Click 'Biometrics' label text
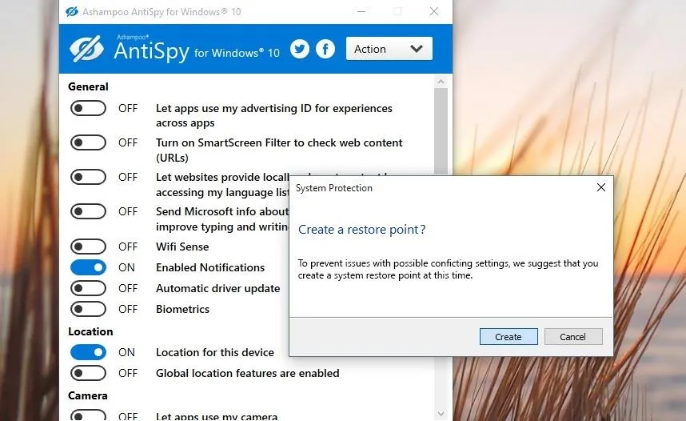This screenshot has width=686, height=421. [x=183, y=309]
